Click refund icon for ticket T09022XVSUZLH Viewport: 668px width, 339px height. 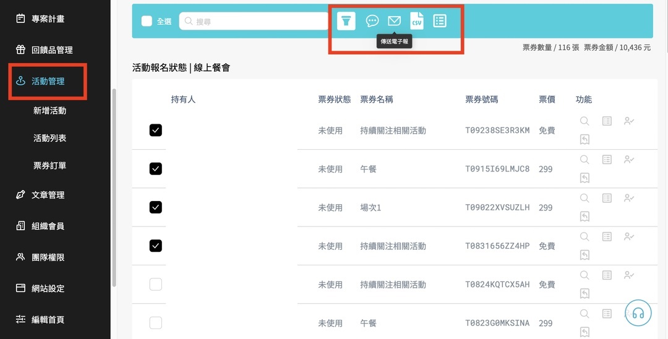[584, 217]
